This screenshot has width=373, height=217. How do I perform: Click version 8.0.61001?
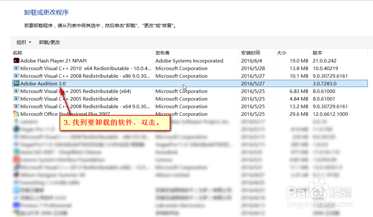324,99
